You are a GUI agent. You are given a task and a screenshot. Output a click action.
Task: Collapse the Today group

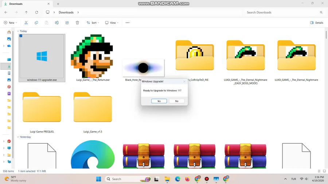point(18,31)
